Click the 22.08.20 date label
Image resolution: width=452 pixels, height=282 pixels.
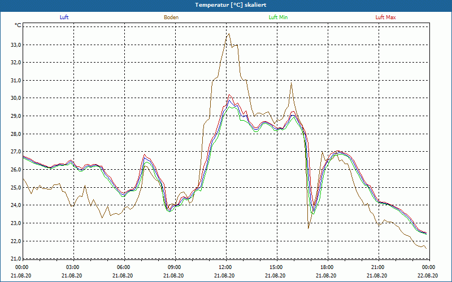[x=429, y=275]
